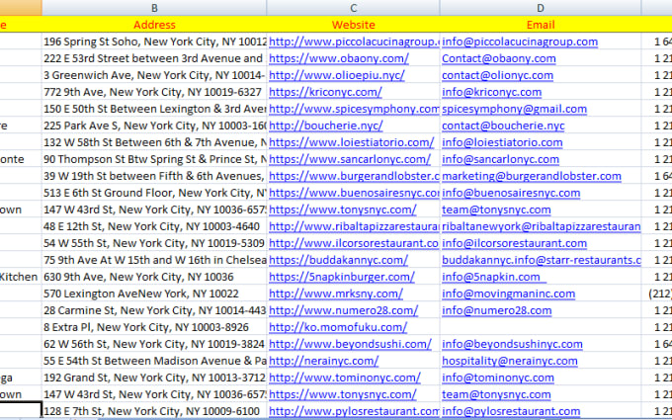Click email buddakannyc.info@starr-restaurants
This screenshot has width=672, height=420.
(x=542, y=260)
